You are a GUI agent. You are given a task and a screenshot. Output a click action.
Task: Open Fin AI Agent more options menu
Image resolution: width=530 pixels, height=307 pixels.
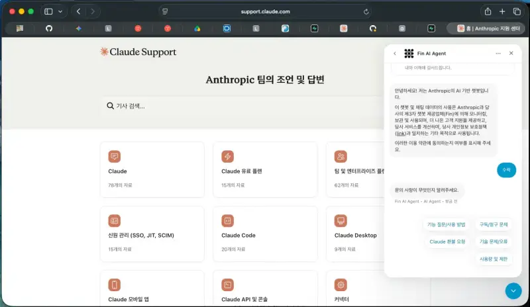(498, 54)
